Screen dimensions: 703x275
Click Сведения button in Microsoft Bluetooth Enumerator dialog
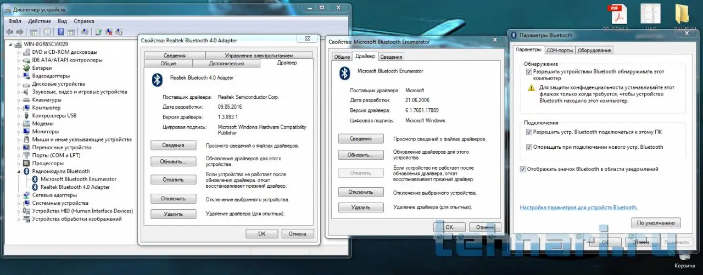click(360, 138)
